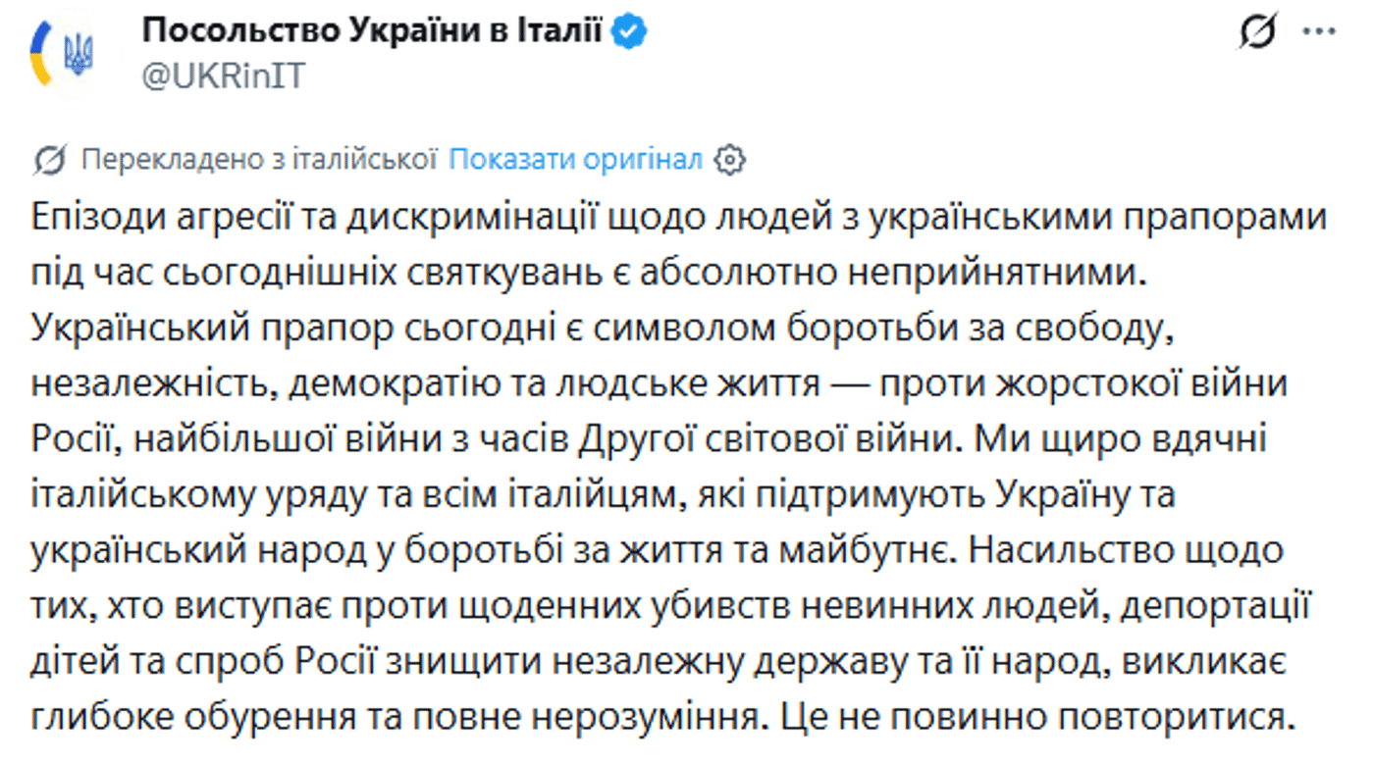Screen dimensions: 1374x764
Task: Open translation settings gear icon
Action: pos(729,160)
